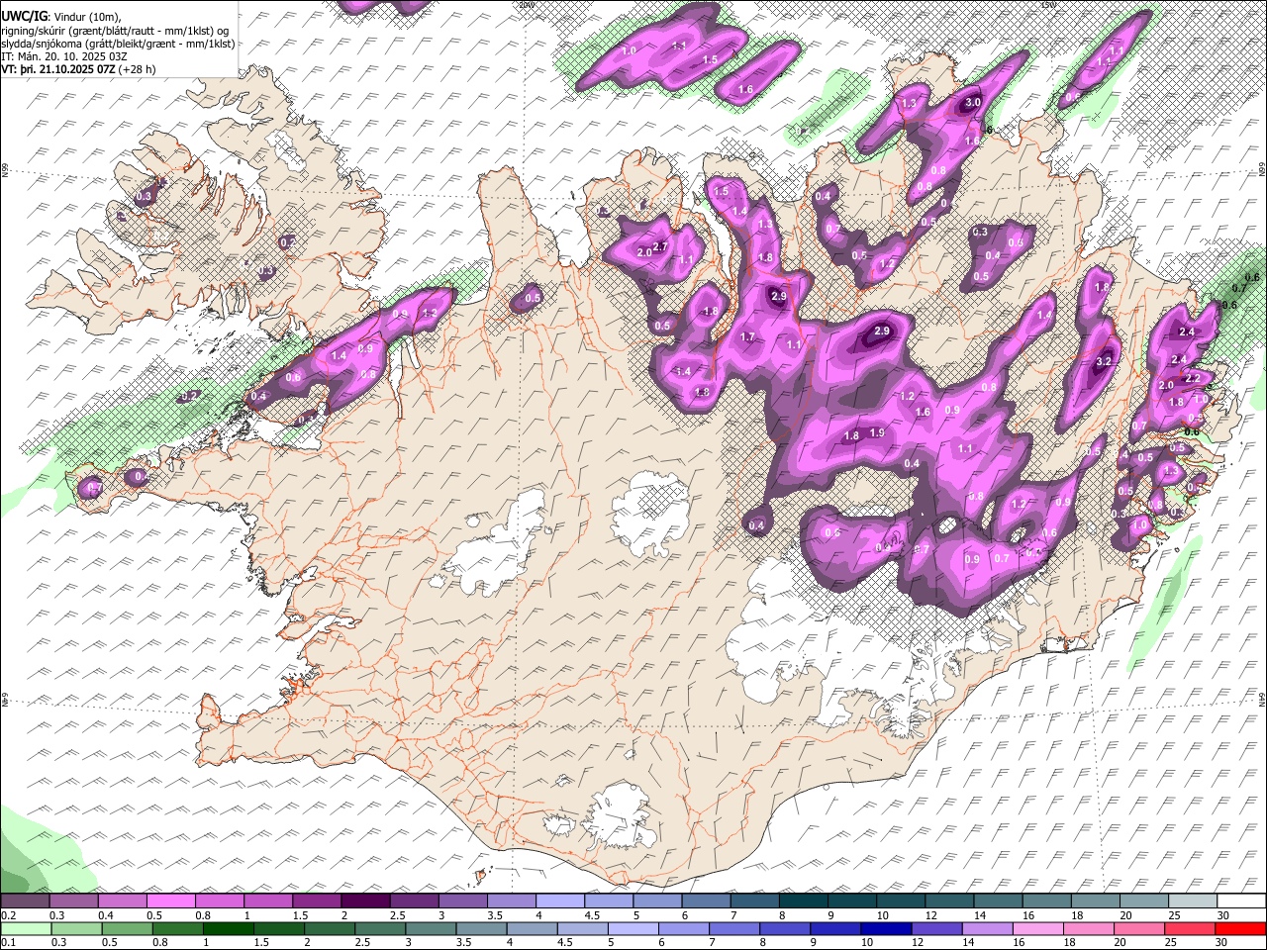
Task: Click valid time 'VT: þri. 21.10.2025 07Z (+28 h)'
Action: tap(78, 69)
